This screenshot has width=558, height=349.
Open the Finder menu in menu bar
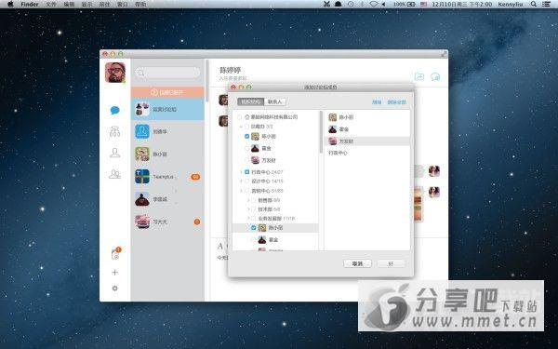tap(30, 5)
